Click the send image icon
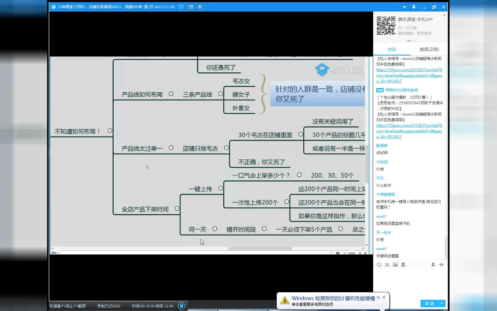The height and width of the screenshot is (311, 497). pyautogui.click(x=395, y=264)
